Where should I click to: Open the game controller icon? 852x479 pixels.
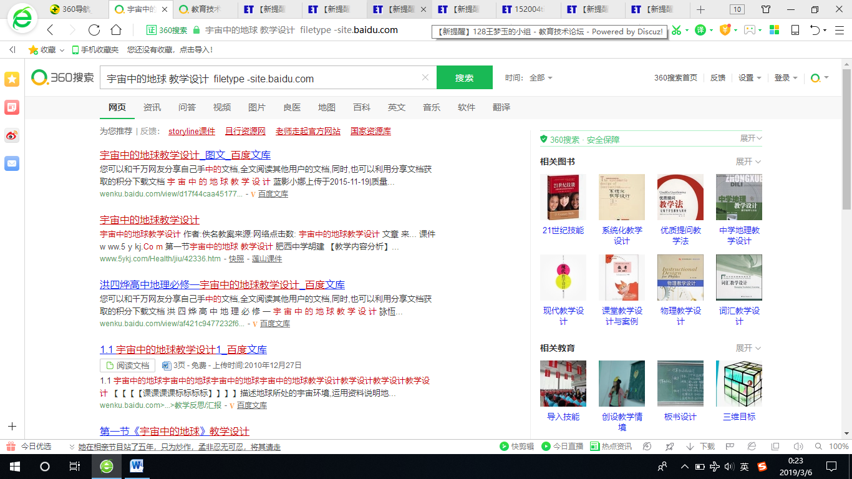tap(750, 30)
